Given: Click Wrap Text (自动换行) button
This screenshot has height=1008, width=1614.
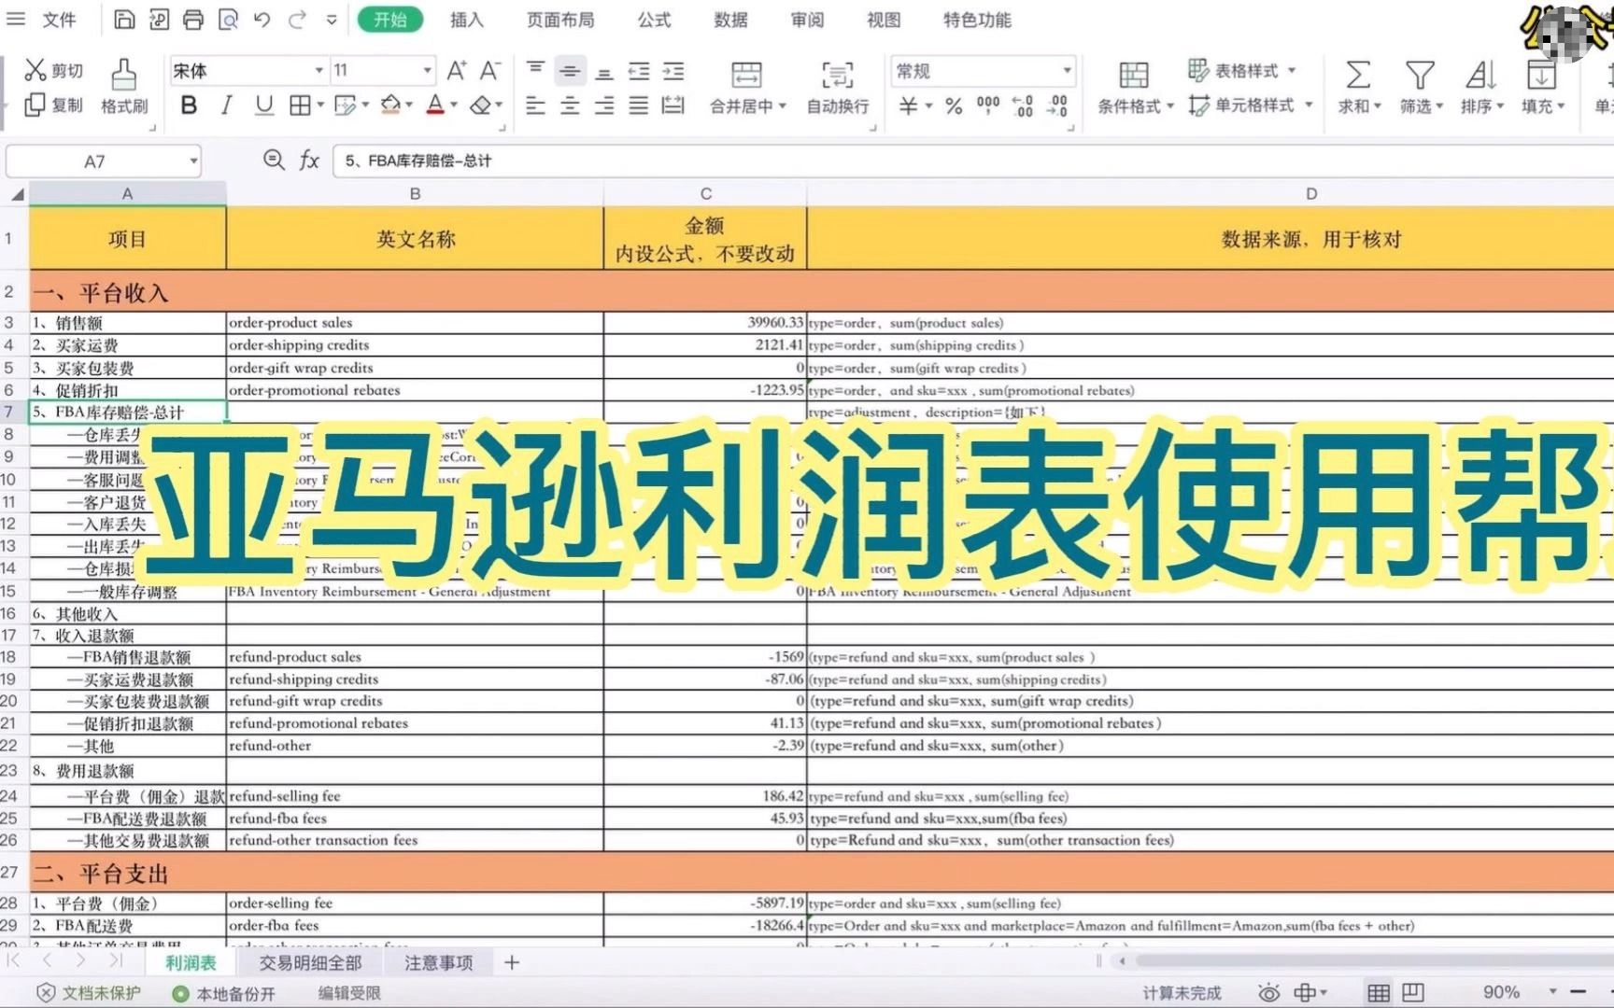Looking at the screenshot, I should pos(838,88).
